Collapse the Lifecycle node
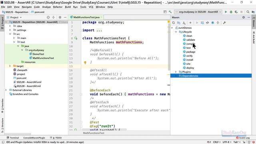The height and width of the screenshot is (144, 256). click(x=176, y=32)
